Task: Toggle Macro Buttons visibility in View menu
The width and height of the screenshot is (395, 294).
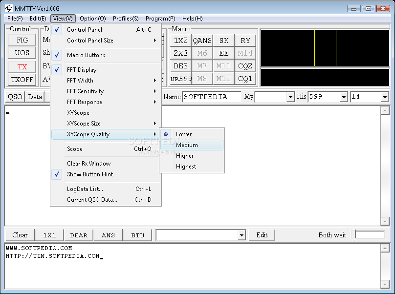Action: pyautogui.click(x=106, y=55)
